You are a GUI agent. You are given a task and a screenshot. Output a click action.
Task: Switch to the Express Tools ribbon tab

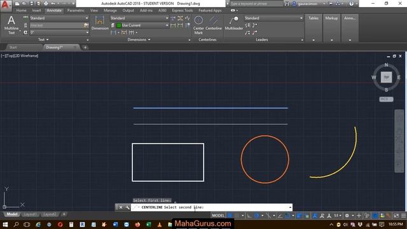coord(183,10)
